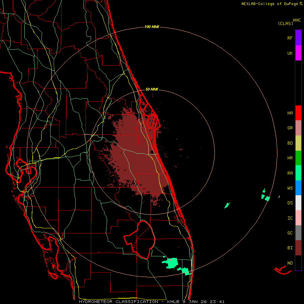
Task: Click the DS label in the legend
Action: pyautogui.click(x=290, y=203)
